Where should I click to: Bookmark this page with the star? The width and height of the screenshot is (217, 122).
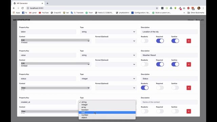click(x=157, y=8)
